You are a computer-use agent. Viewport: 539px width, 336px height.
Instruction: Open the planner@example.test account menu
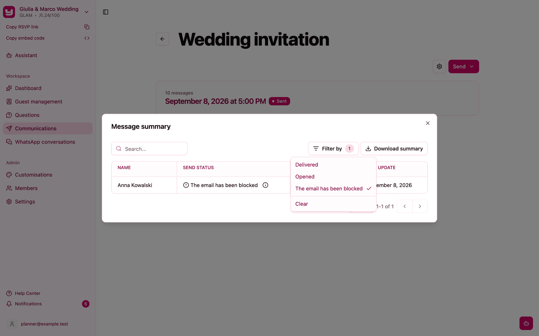pyautogui.click(x=48, y=324)
